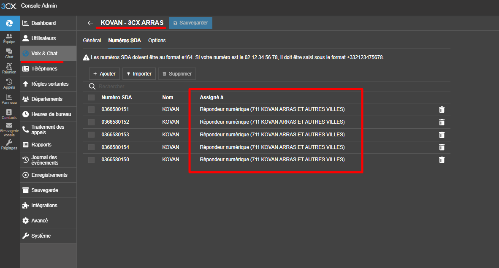Image resolution: width=499 pixels, height=268 pixels.
Task: Open the Rapports menu item
Action: click(49, 145)
